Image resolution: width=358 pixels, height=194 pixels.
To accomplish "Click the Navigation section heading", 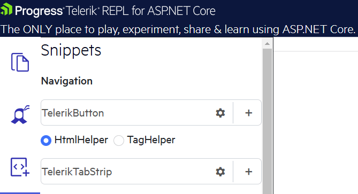I will tap(67, 81).
